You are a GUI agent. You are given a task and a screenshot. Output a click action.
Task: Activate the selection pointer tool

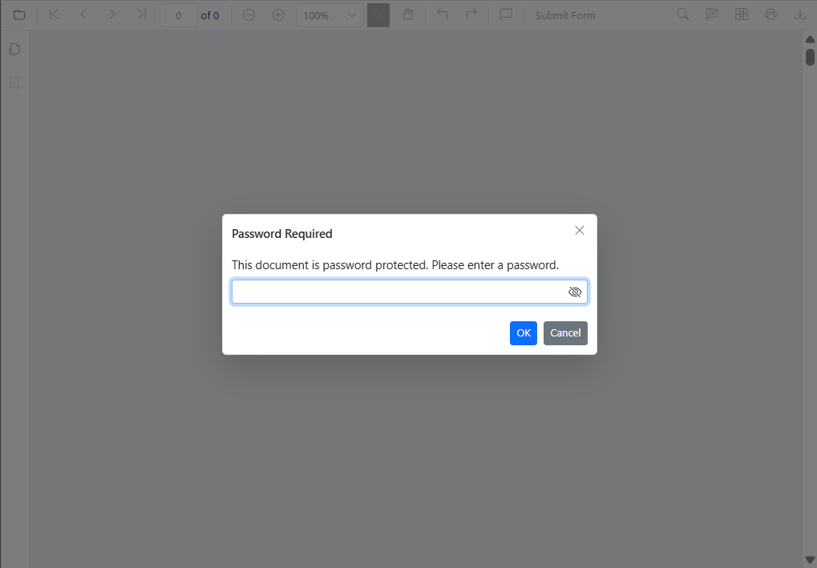378,14
